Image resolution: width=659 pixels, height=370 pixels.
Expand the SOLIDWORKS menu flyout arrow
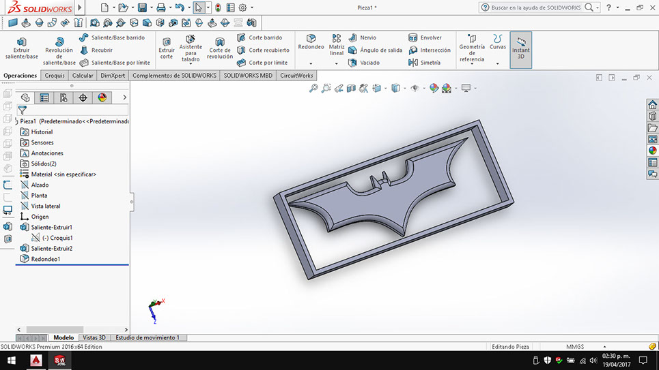click(x=79, y=7)
